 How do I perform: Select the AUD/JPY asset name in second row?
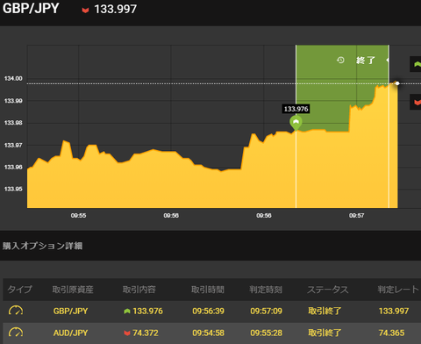click(70, 333)
